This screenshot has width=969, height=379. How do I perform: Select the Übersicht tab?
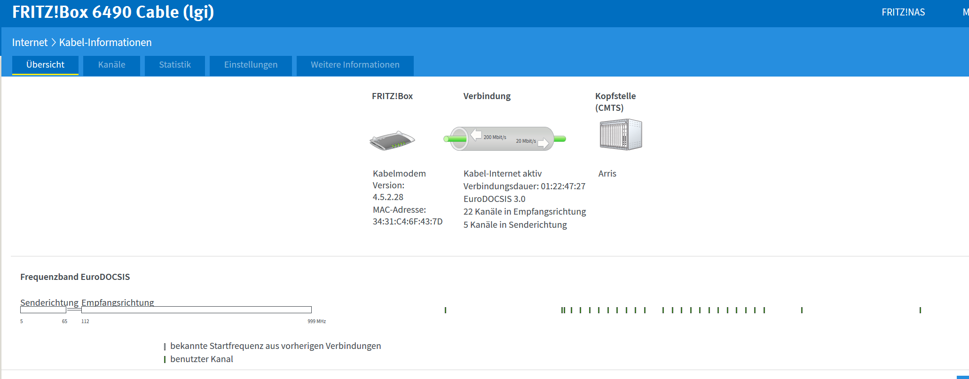[x=45, y=65]
